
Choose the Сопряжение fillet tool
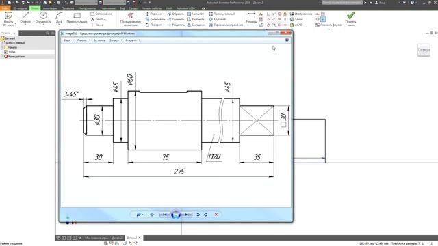point(101,14)
